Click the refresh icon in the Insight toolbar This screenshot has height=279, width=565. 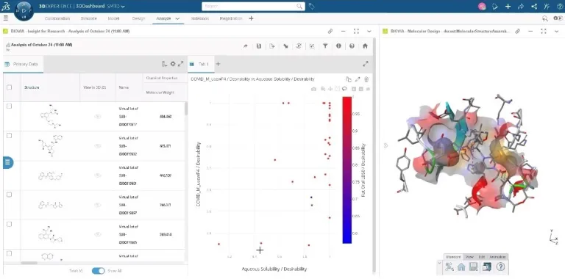299,46
